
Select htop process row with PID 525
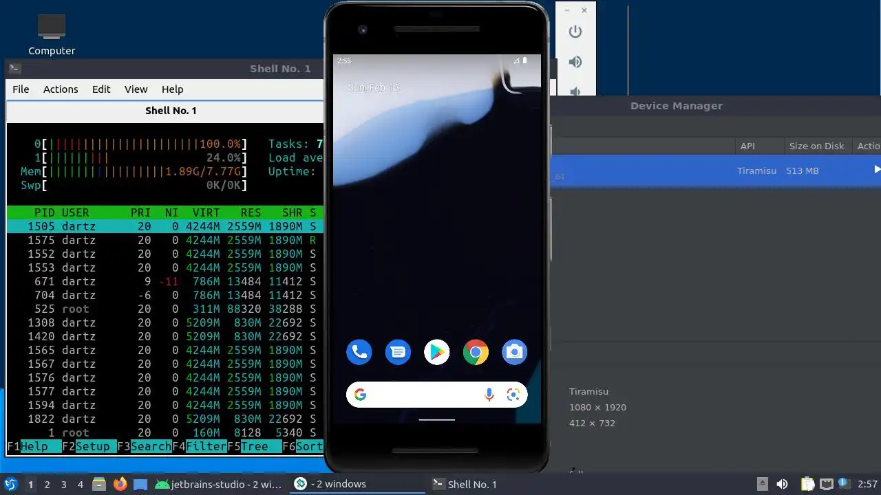165,309
